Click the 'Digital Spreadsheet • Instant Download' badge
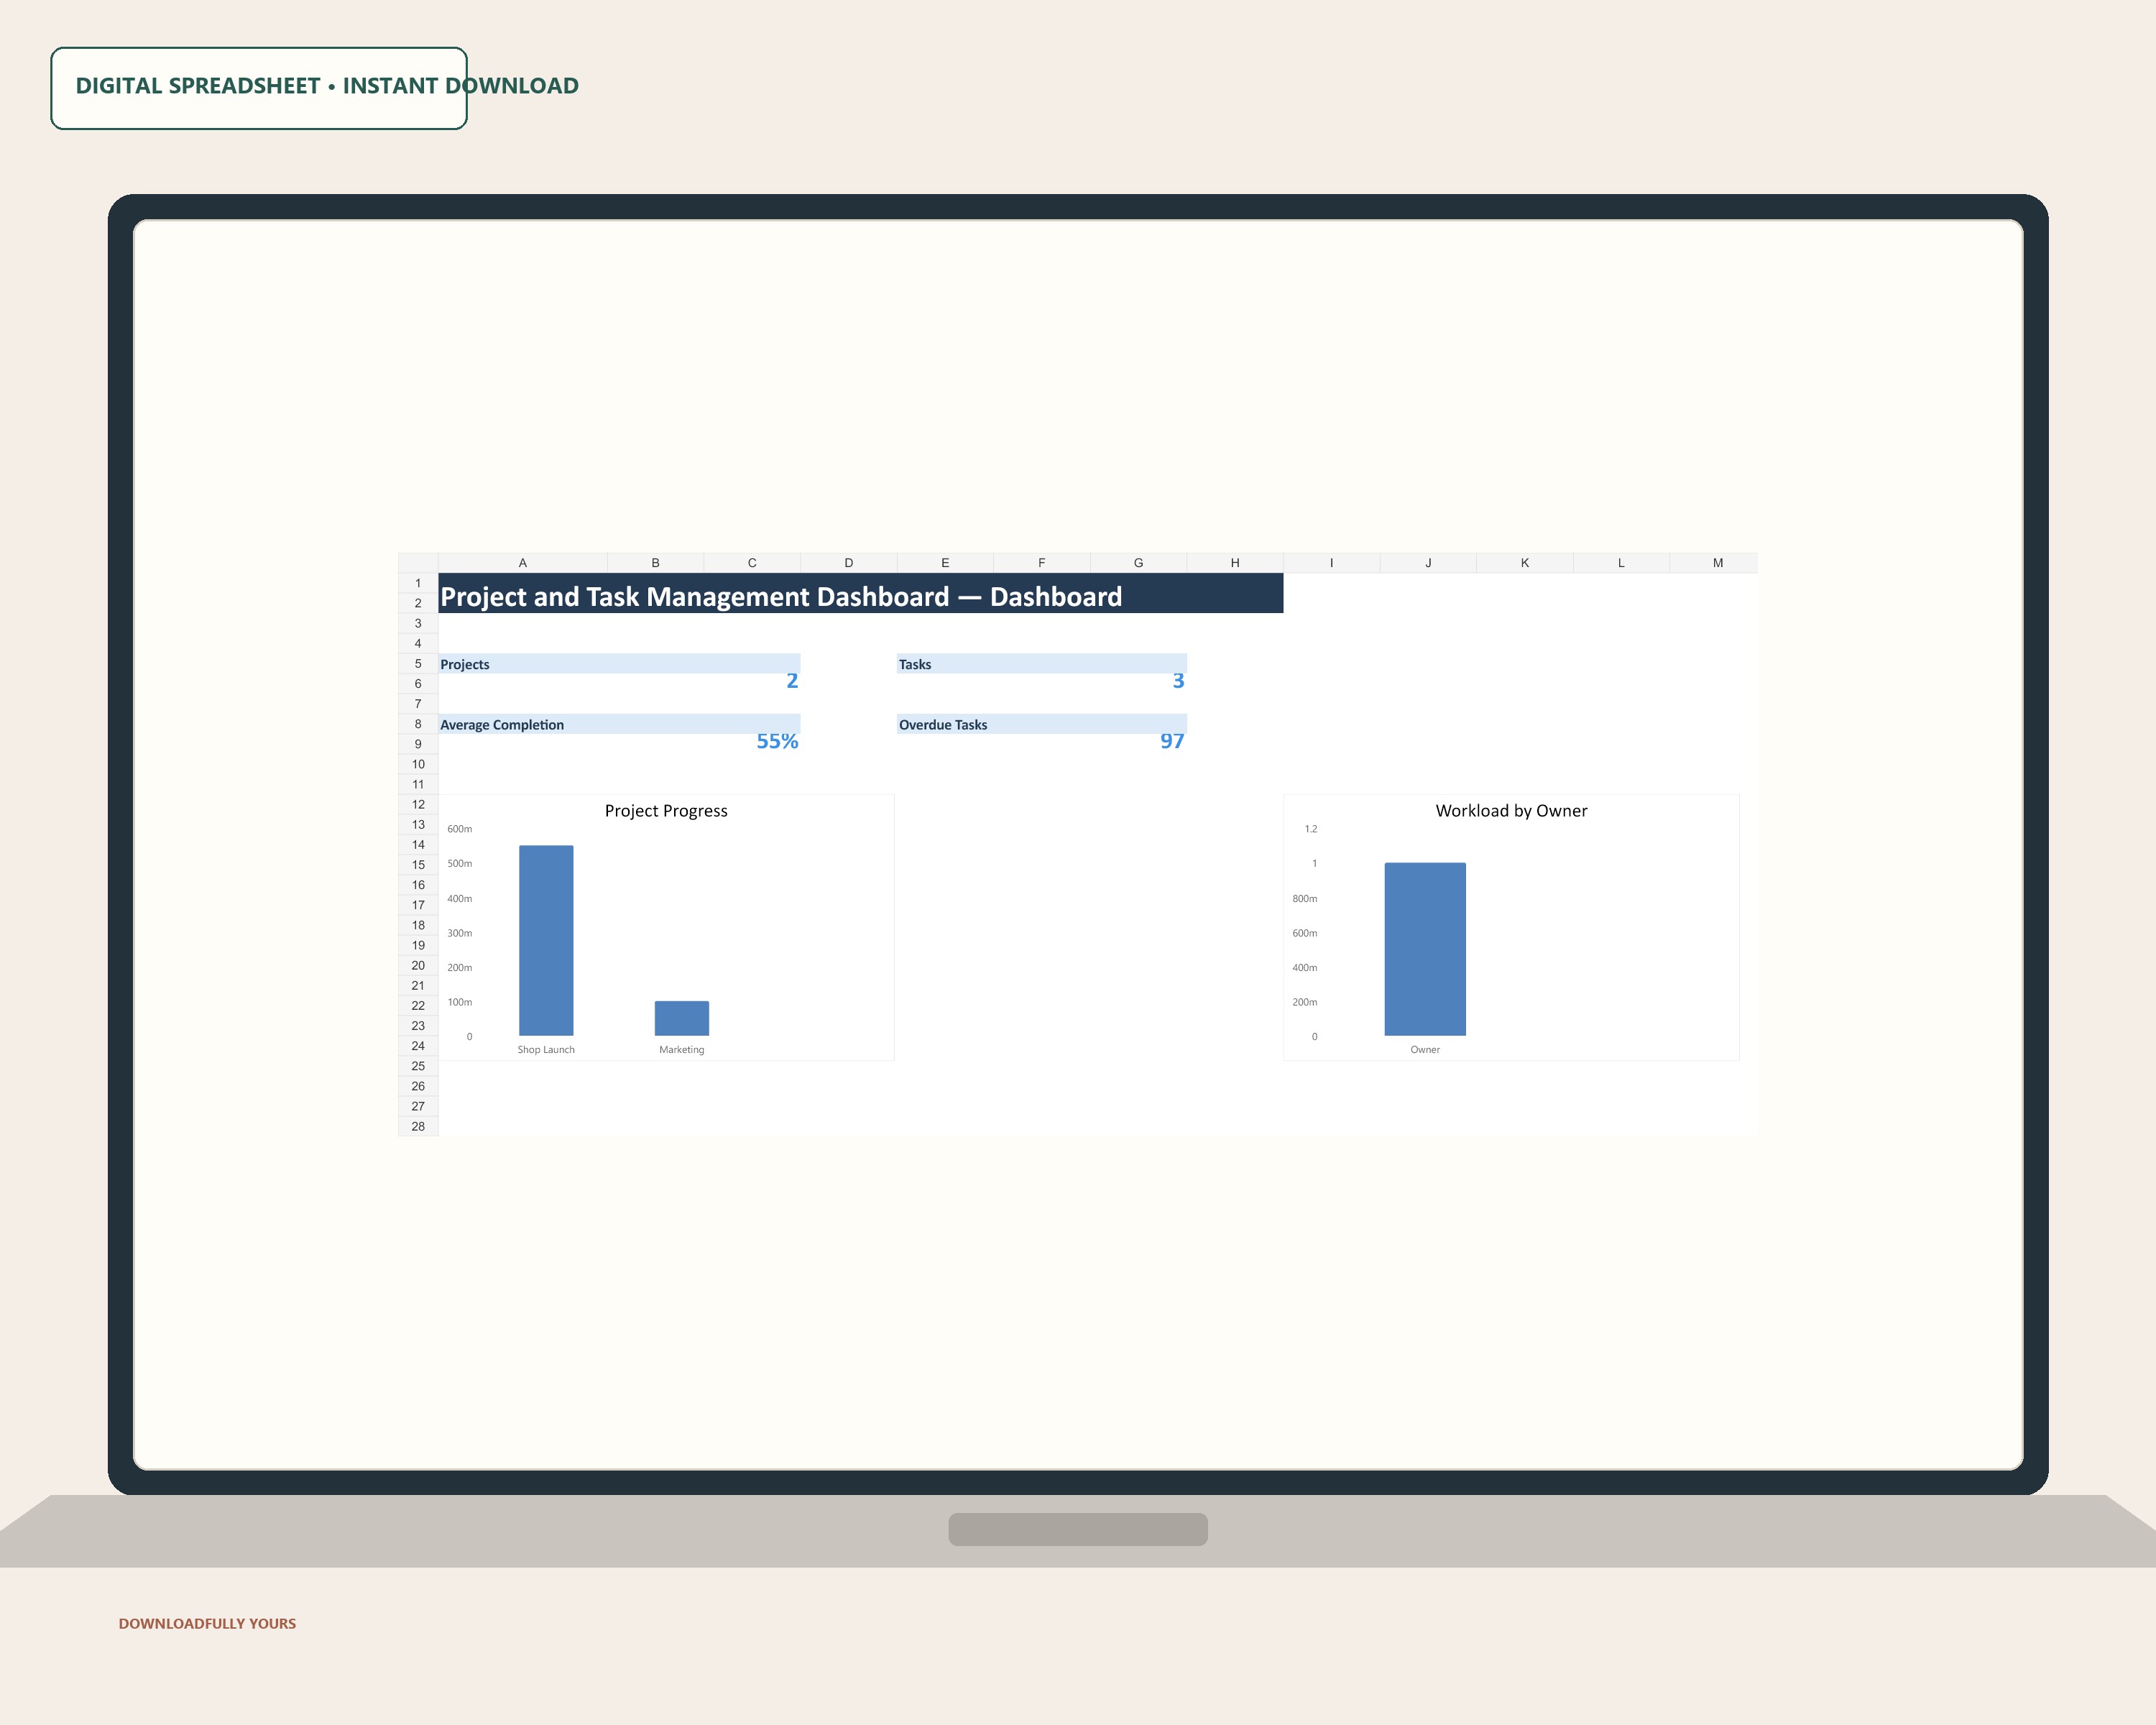This screenshot has height=1725, width=2156. 259,88
